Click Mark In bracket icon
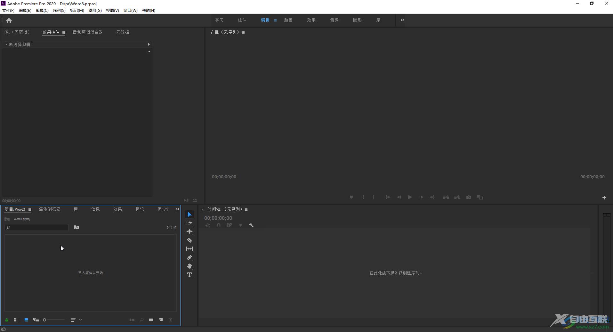The width and height of the screenshot is (613, 332). click(363, 197)
